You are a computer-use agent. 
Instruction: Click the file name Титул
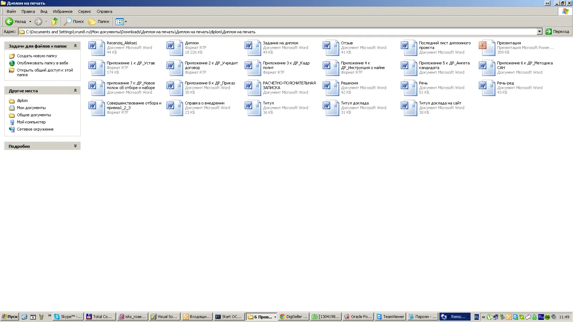268,103
